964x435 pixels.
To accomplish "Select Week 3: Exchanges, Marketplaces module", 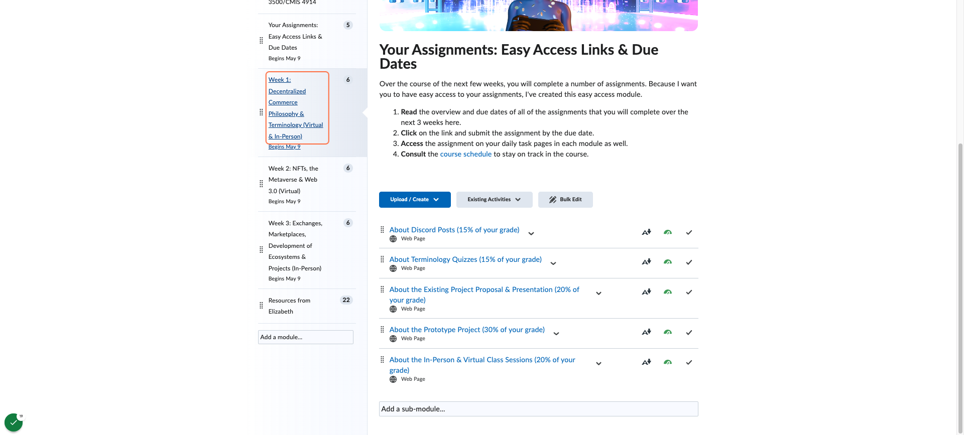I will coord(295,246).
